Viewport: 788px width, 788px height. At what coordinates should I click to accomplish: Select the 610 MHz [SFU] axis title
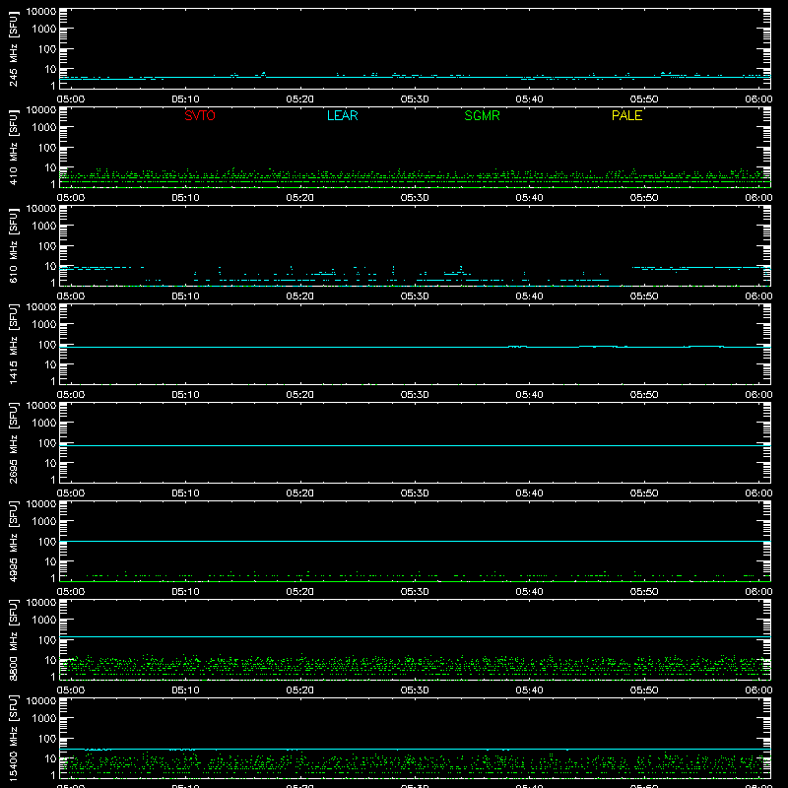[14, 245]
